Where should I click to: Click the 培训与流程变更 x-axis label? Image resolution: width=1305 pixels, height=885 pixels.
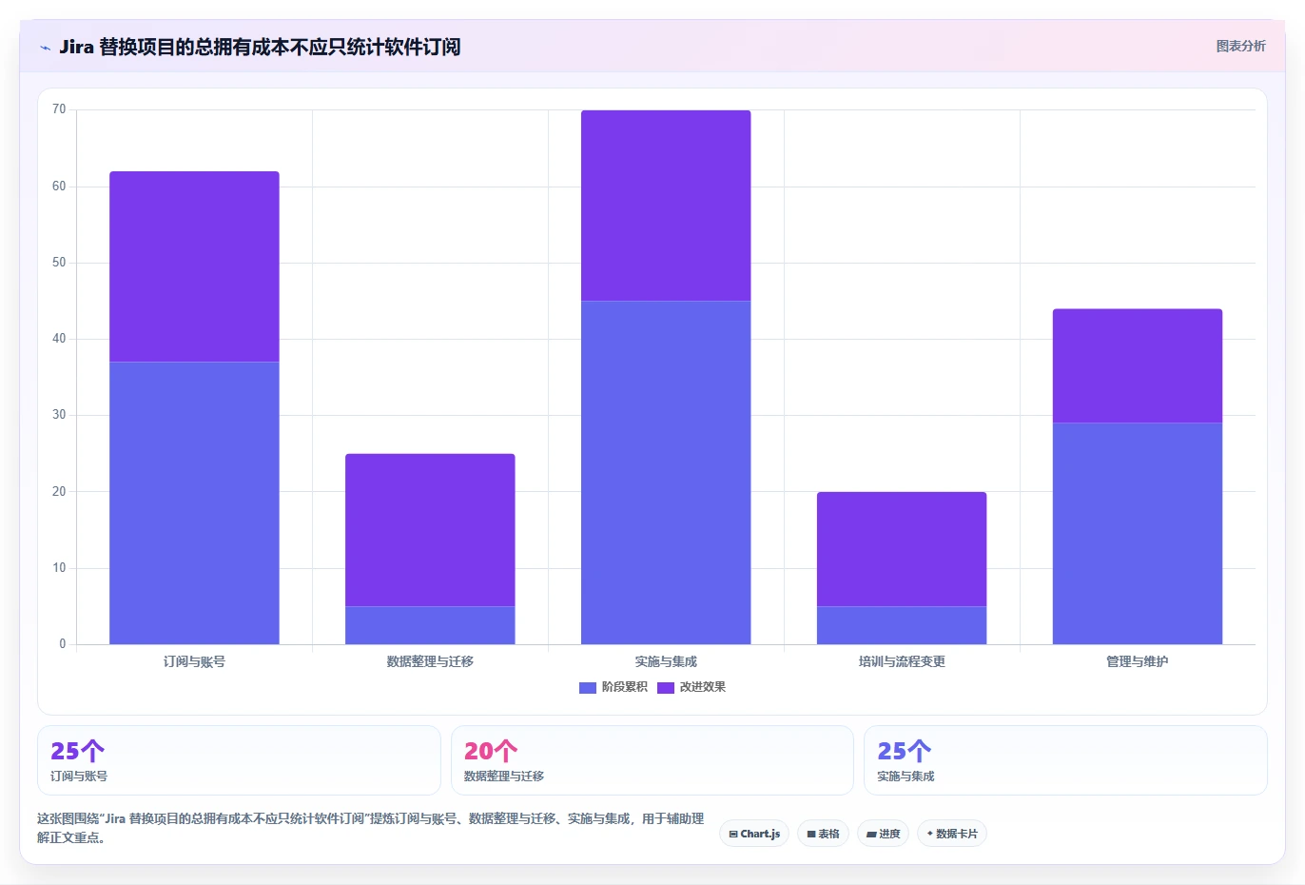point(902,661)
